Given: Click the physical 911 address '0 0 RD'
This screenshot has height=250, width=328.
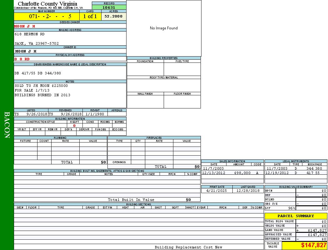Looking at the screenshot, I should pos(22,59).
